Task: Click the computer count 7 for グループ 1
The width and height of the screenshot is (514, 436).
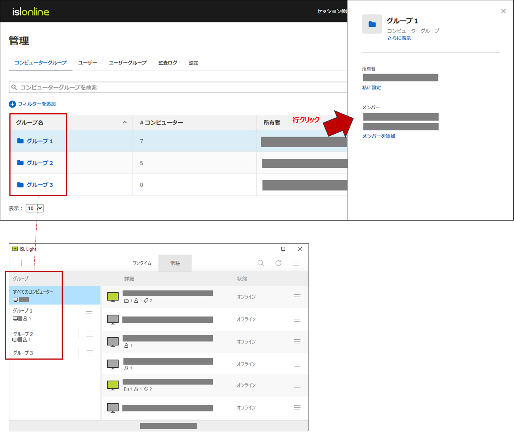Action: click(x=141, y=141)
